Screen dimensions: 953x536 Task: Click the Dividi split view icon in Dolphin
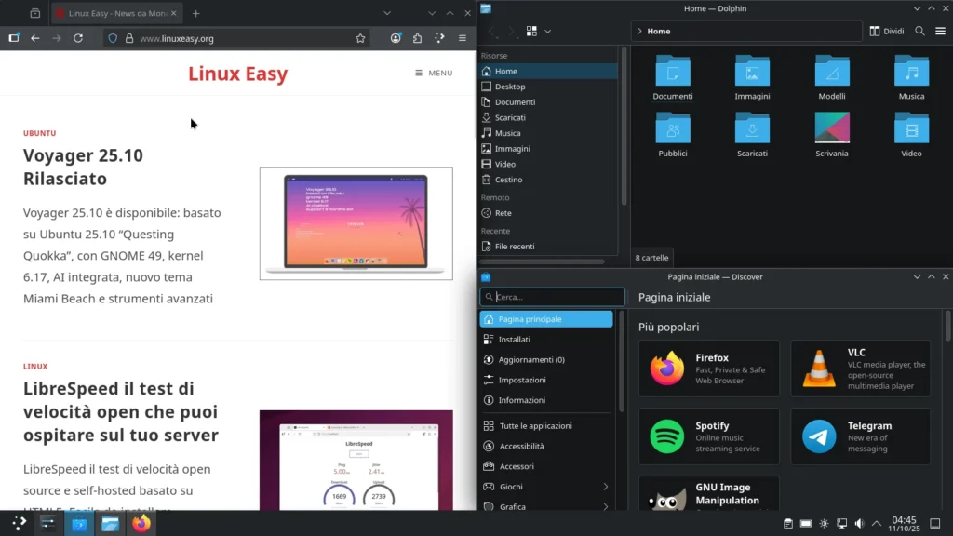click(887, 30)
